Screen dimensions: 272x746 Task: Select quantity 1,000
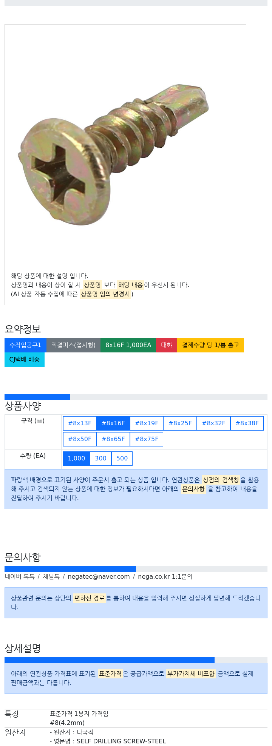coord(77,459)
